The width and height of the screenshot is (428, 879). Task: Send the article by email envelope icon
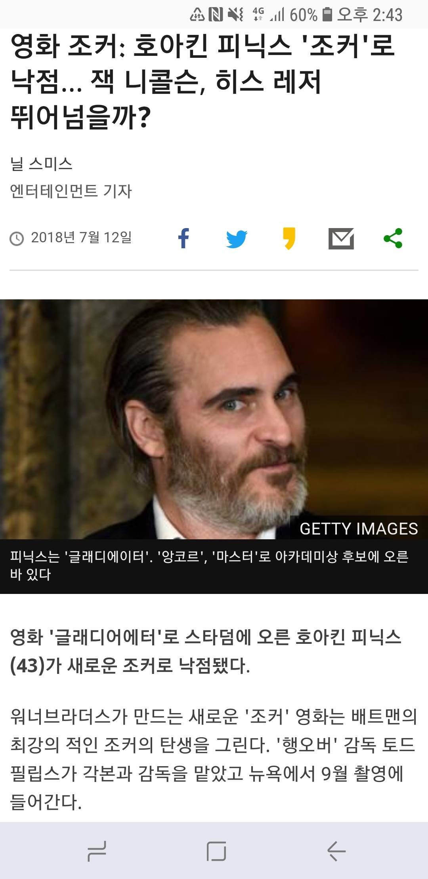point(341,238)
